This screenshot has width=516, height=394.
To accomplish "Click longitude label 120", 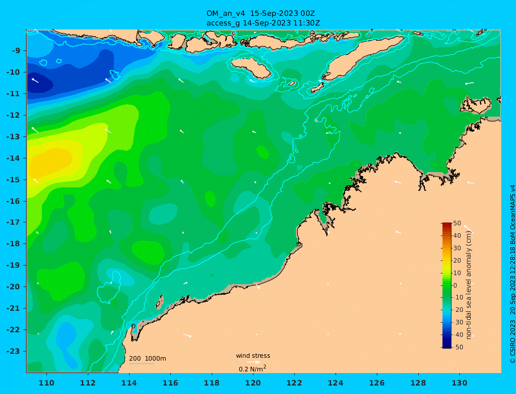I will click(x=253, y=383).
